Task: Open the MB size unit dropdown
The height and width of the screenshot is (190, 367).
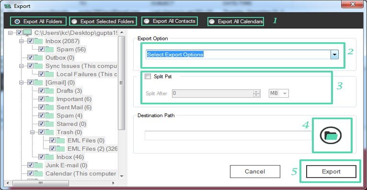Action: 279,93
